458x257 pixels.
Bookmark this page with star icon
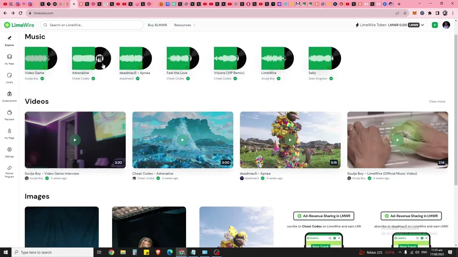pyautogui.click(x=405, y=13)
